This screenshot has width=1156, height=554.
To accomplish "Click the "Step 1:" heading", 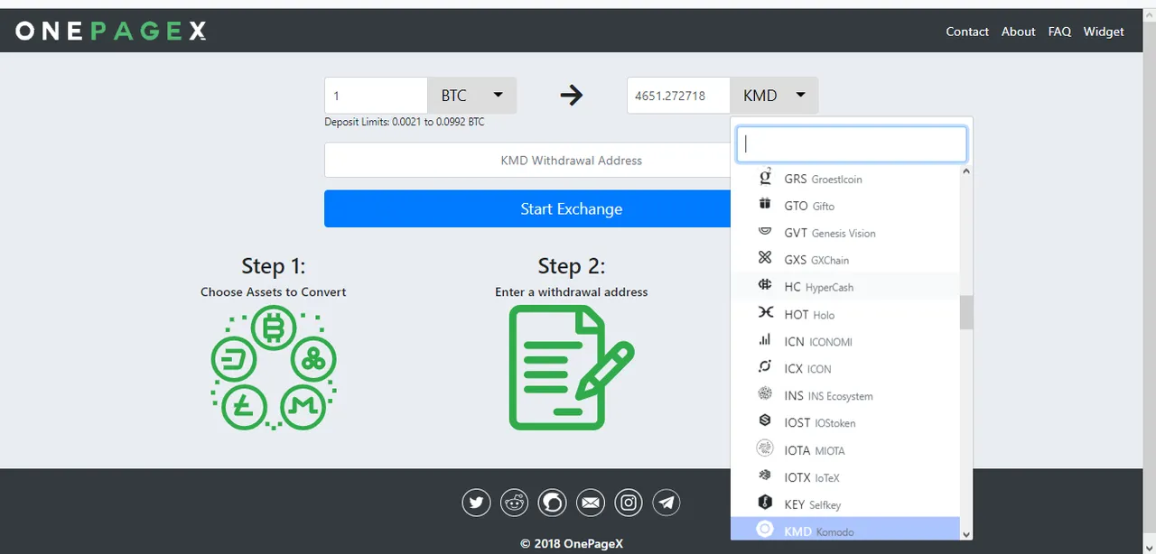I will pyautogui.click(x=274, y=265).
